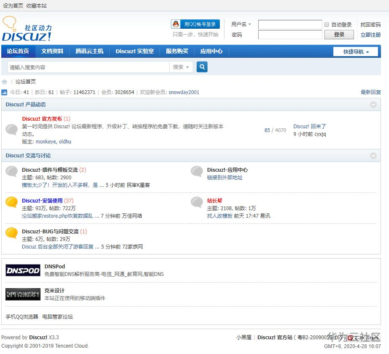
Task: Focus the password input field
Action: click(290, 35)
